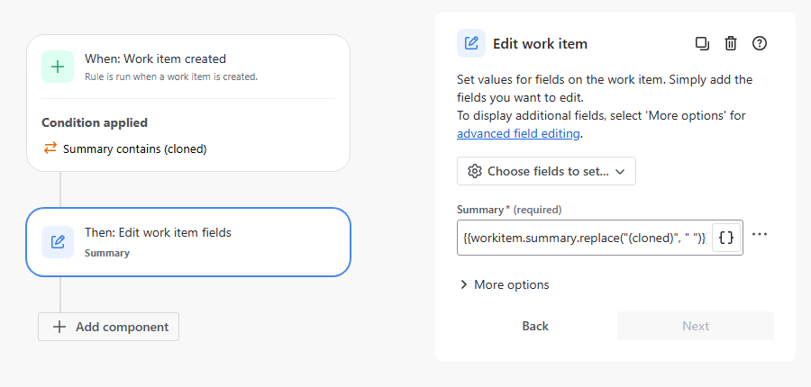Click Add component below the rule

click(x=109, y=327)
